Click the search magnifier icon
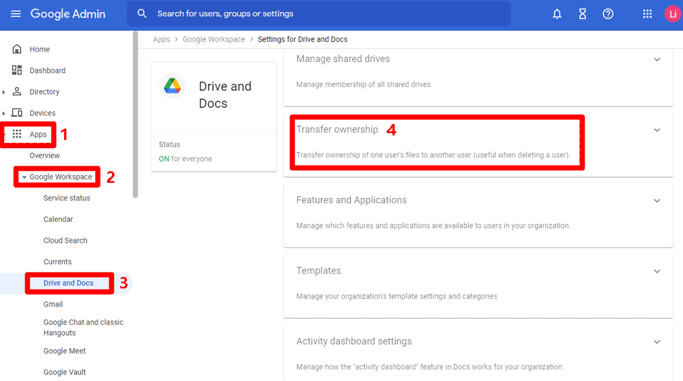This screenshot has height=381, width=683. pyautogui.click(x=142, y=14)
